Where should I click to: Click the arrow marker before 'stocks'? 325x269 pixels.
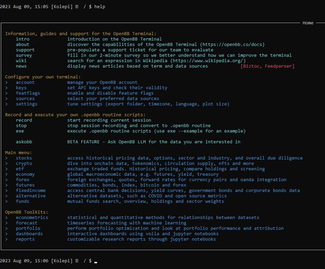(x=6, y=158)
